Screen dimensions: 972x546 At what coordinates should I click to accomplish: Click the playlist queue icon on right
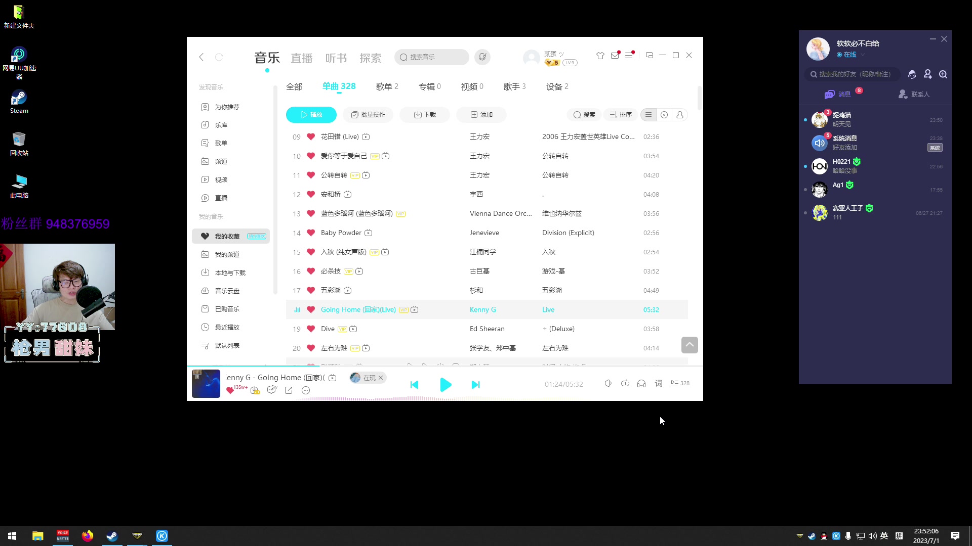[676, 383]
